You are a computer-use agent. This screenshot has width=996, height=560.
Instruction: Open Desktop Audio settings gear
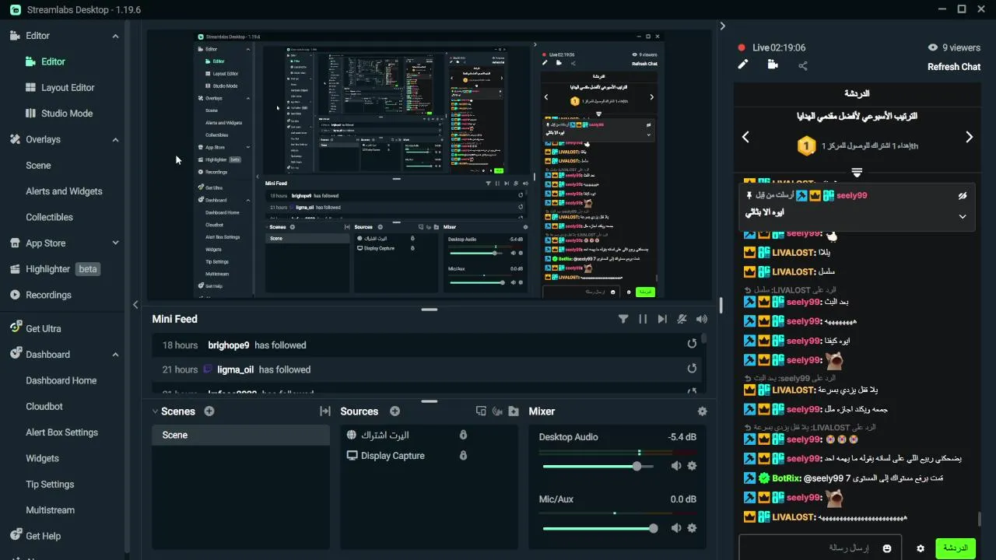tap(692, 466)
